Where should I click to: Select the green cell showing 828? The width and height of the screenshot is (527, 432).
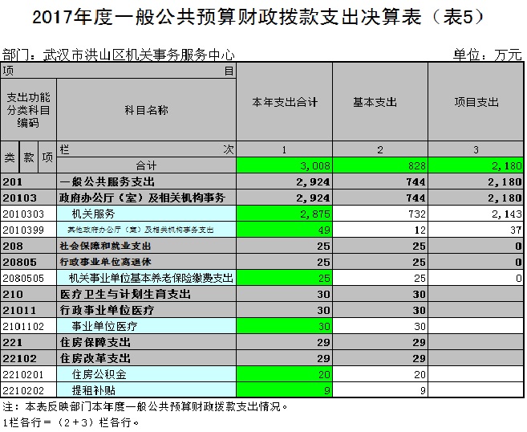[x=379, y=165]
